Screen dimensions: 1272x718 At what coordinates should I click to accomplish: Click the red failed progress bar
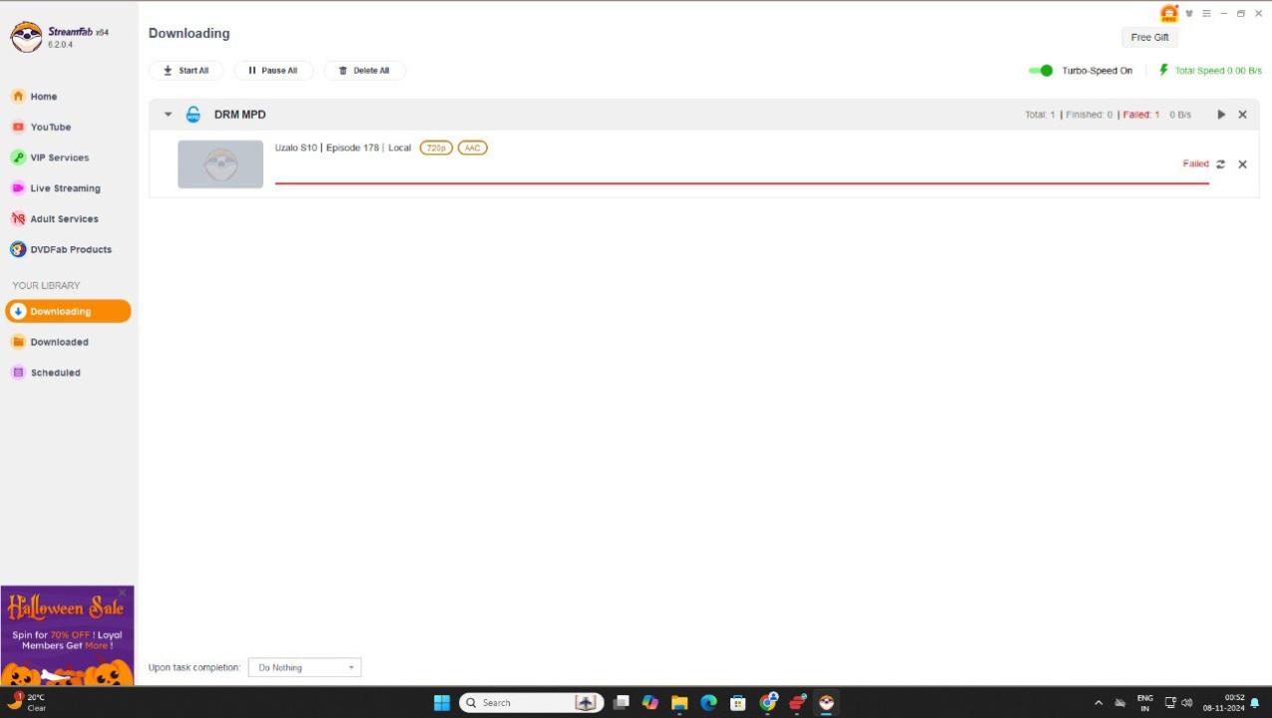742,183
